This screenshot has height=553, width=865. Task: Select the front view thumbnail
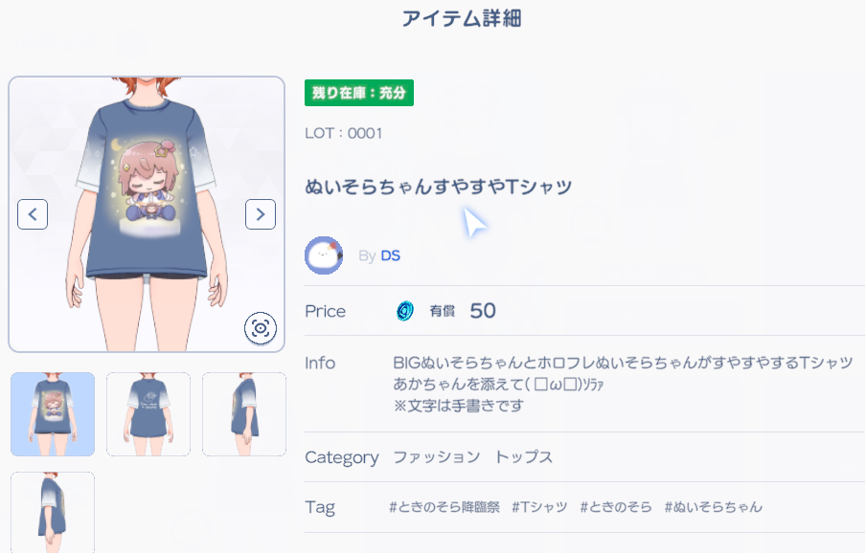point(53,414)
